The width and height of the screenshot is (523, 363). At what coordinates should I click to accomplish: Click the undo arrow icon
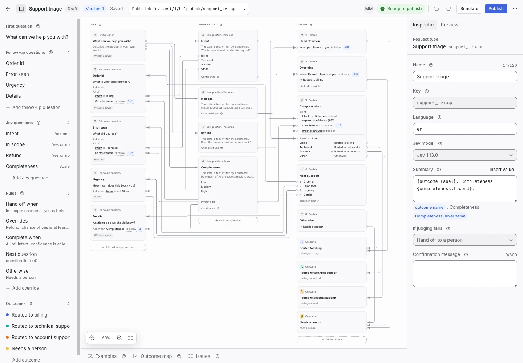[437, 9]
